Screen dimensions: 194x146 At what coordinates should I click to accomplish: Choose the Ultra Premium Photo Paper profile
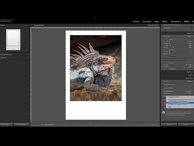pyautogui.click(x=180, y=100)
